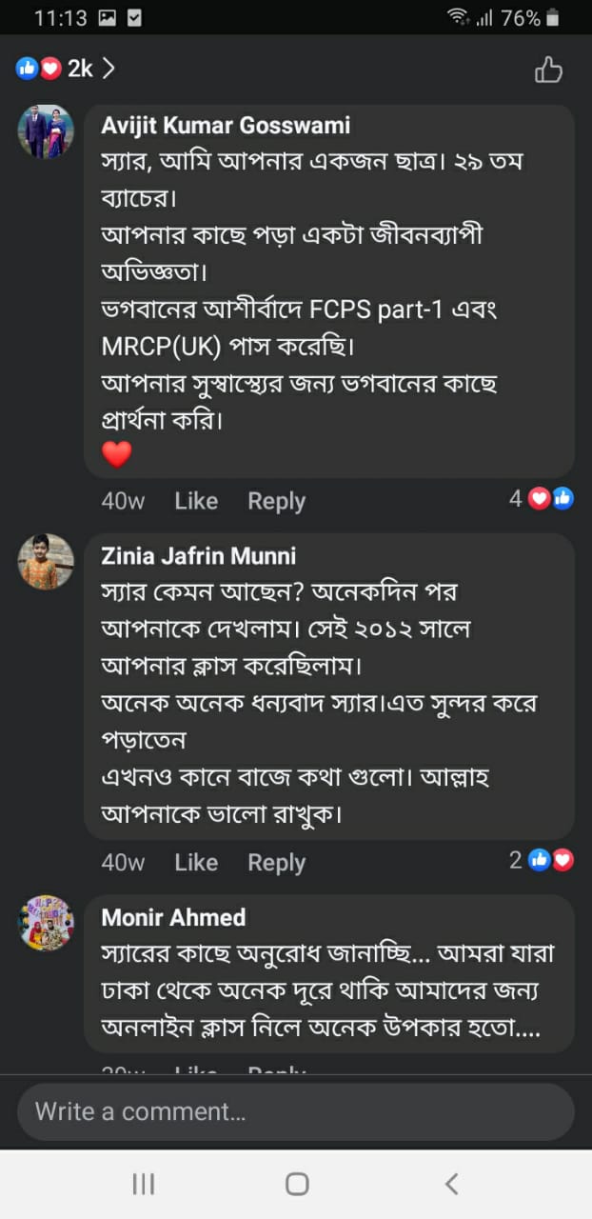Screen dimensions: 592x1219
Task: Open the 2k reactions list chevron
Action: click(x=109, y=69)
